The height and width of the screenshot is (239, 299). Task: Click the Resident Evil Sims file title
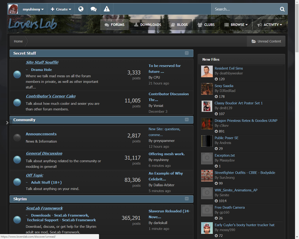tap(229, 68)
